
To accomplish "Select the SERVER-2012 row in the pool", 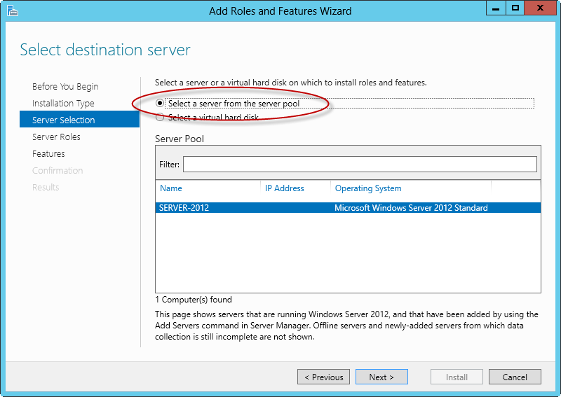I will [x=348, y=208].
